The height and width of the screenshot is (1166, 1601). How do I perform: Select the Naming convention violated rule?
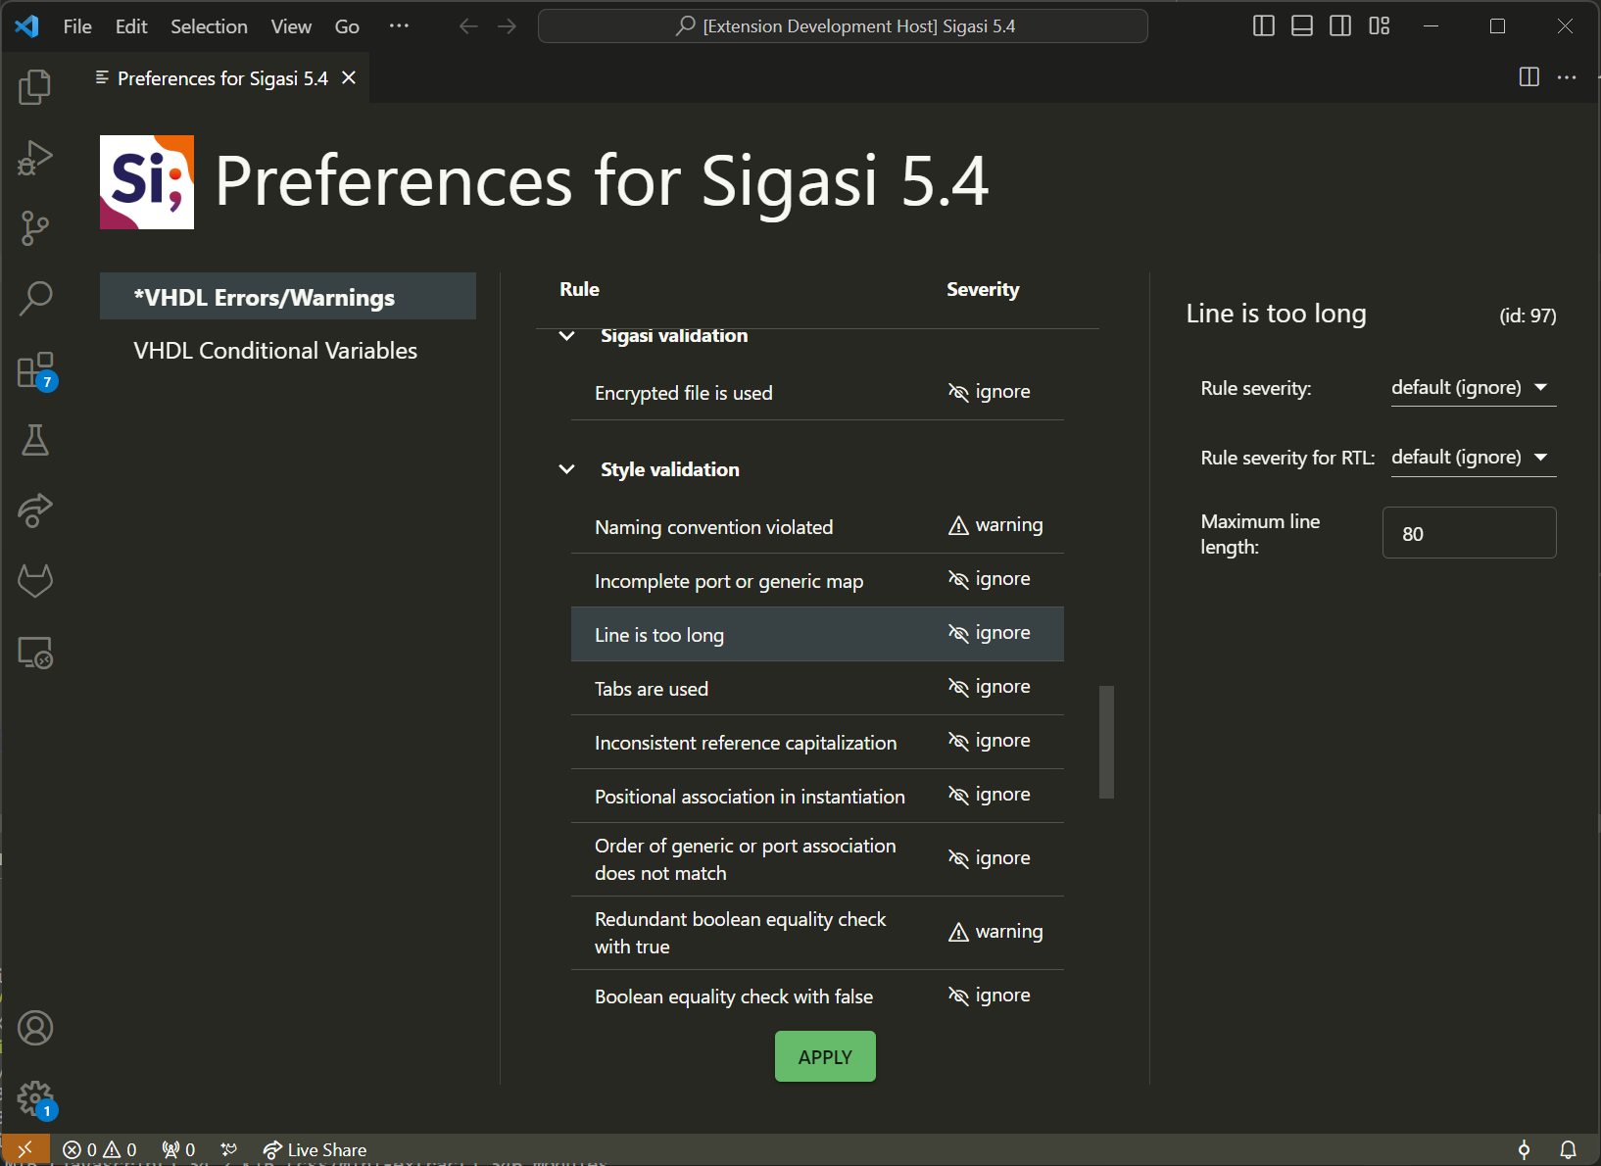(817, 526)
